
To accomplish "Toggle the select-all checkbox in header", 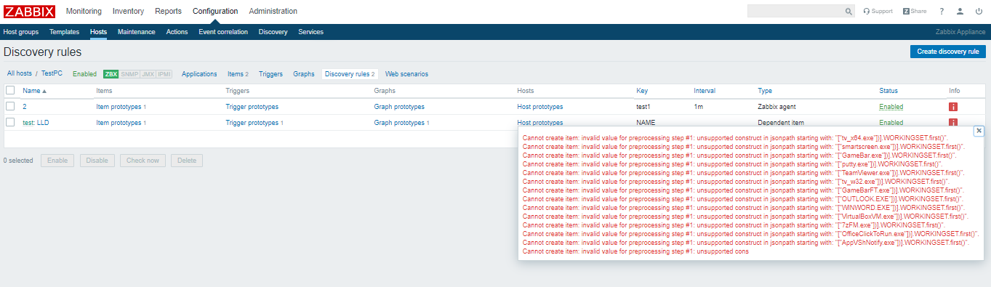I will pos(10,91).
